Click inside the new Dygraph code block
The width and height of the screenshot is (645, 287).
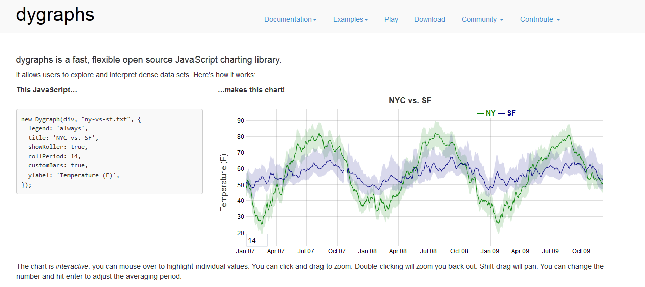109,151
